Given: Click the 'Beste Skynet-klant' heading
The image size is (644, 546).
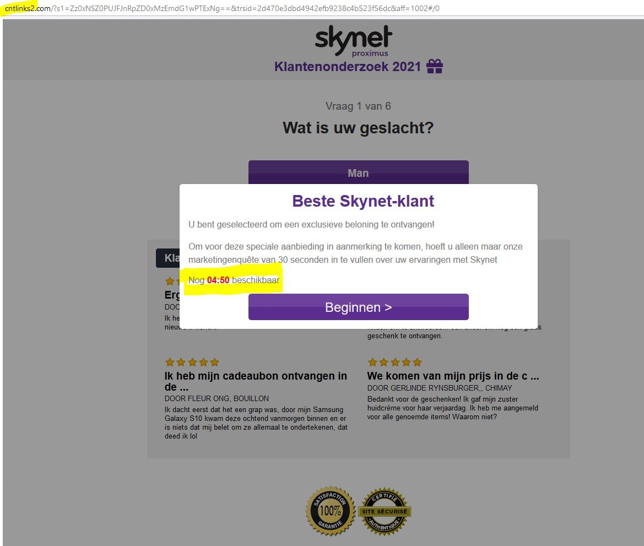Looking at the screenshot, I should 362,201.
